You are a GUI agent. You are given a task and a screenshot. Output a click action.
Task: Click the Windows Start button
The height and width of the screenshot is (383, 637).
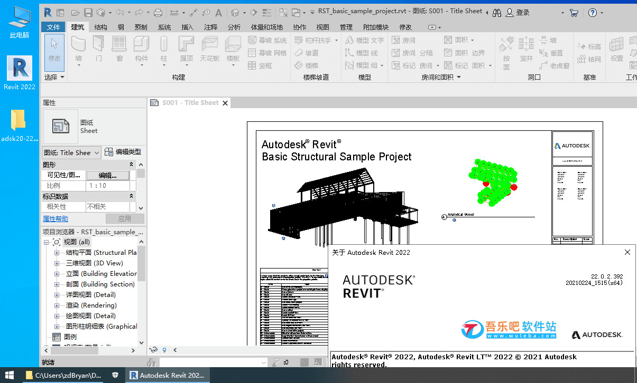pyautogui.click(x=10, y=375)
